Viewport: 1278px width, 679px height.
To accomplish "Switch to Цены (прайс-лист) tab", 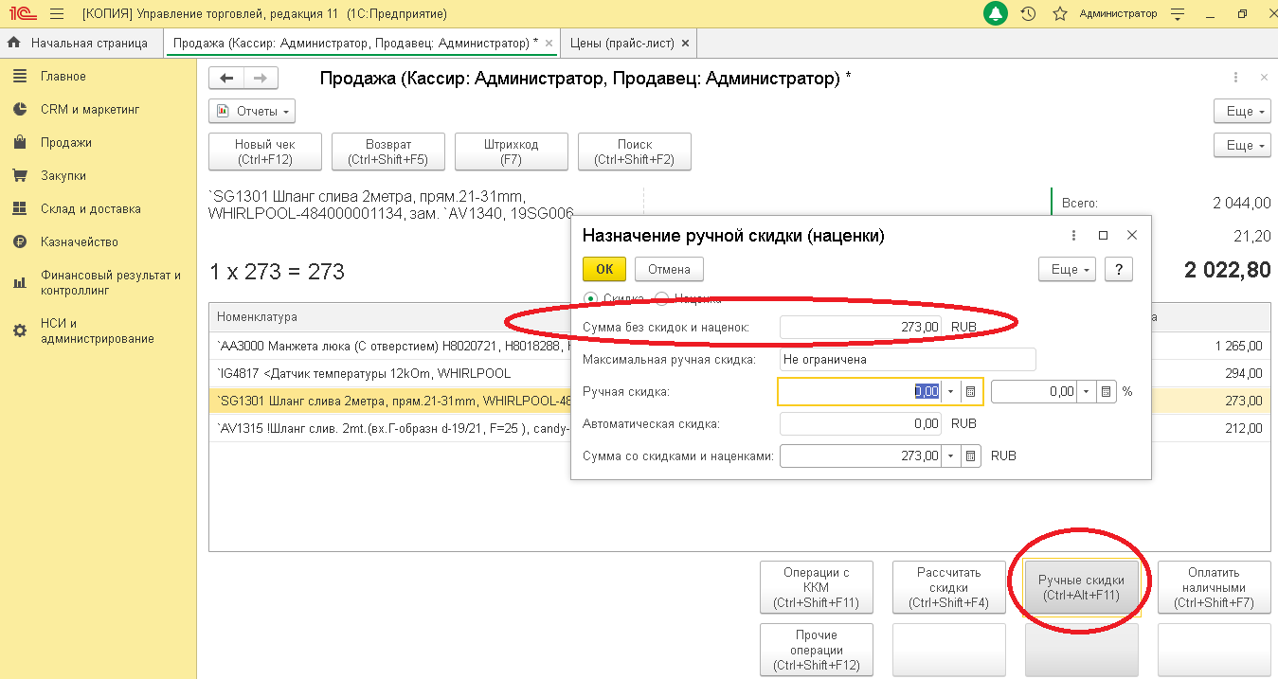I will click(624, 43).
